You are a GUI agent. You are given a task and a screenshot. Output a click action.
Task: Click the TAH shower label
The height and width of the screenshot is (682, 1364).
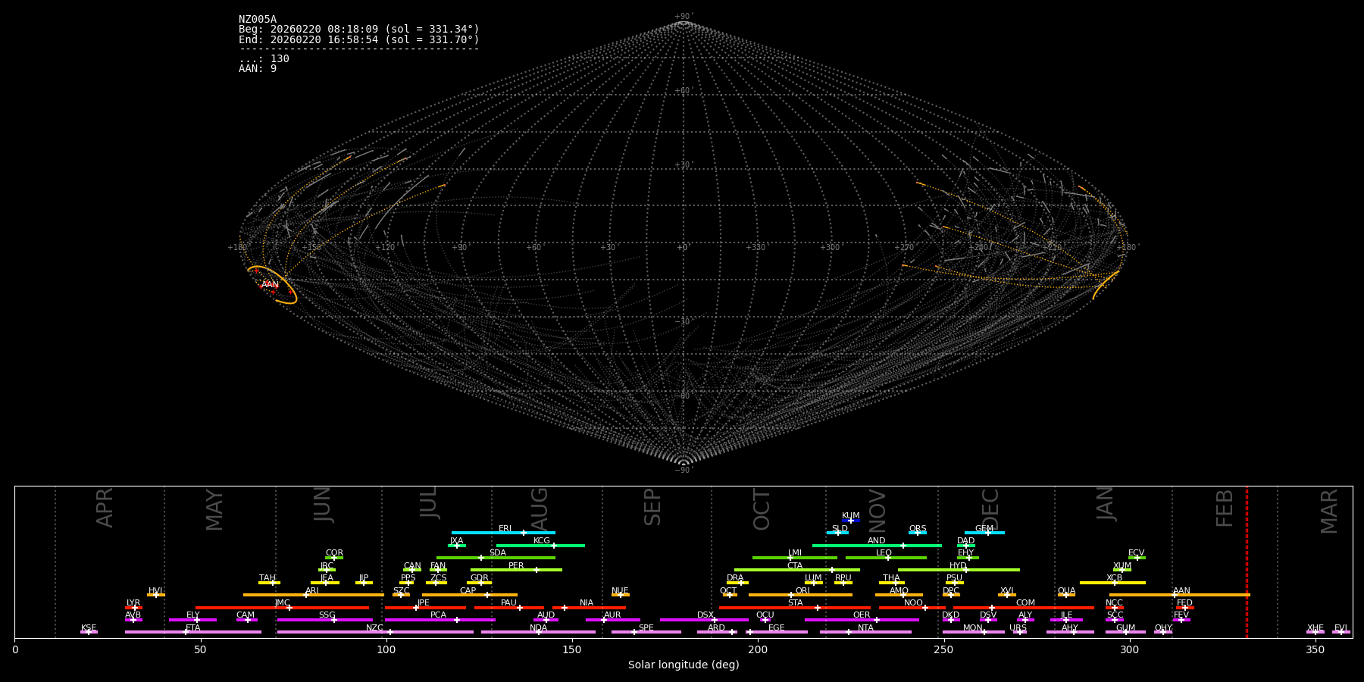(267, 578)
